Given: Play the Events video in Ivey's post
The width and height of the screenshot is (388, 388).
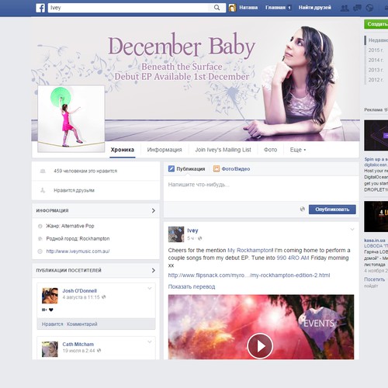Looking at the screenshot, I should click(x=260, y=346).
